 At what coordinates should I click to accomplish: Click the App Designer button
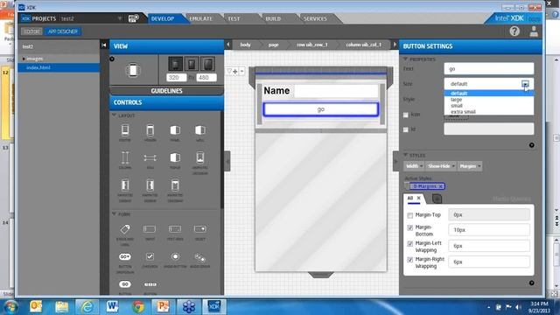point(62,31)
